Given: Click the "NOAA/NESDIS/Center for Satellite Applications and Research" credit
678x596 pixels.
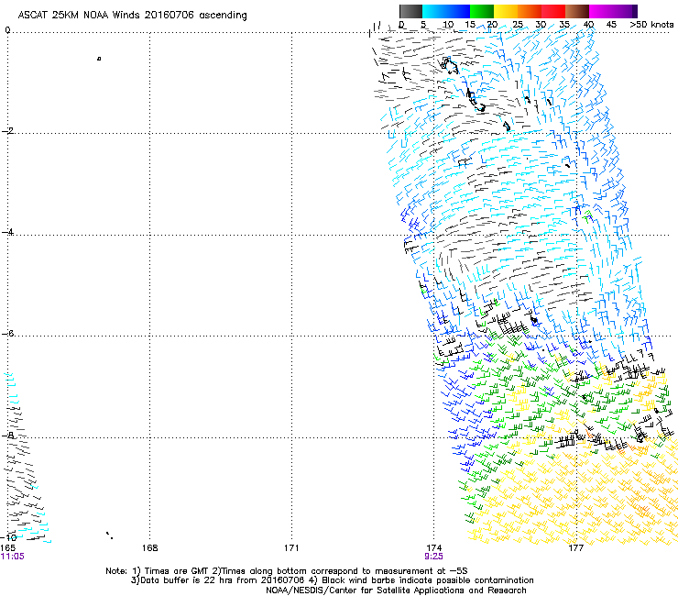Looking at the screenshot, I should click(396, 590).
